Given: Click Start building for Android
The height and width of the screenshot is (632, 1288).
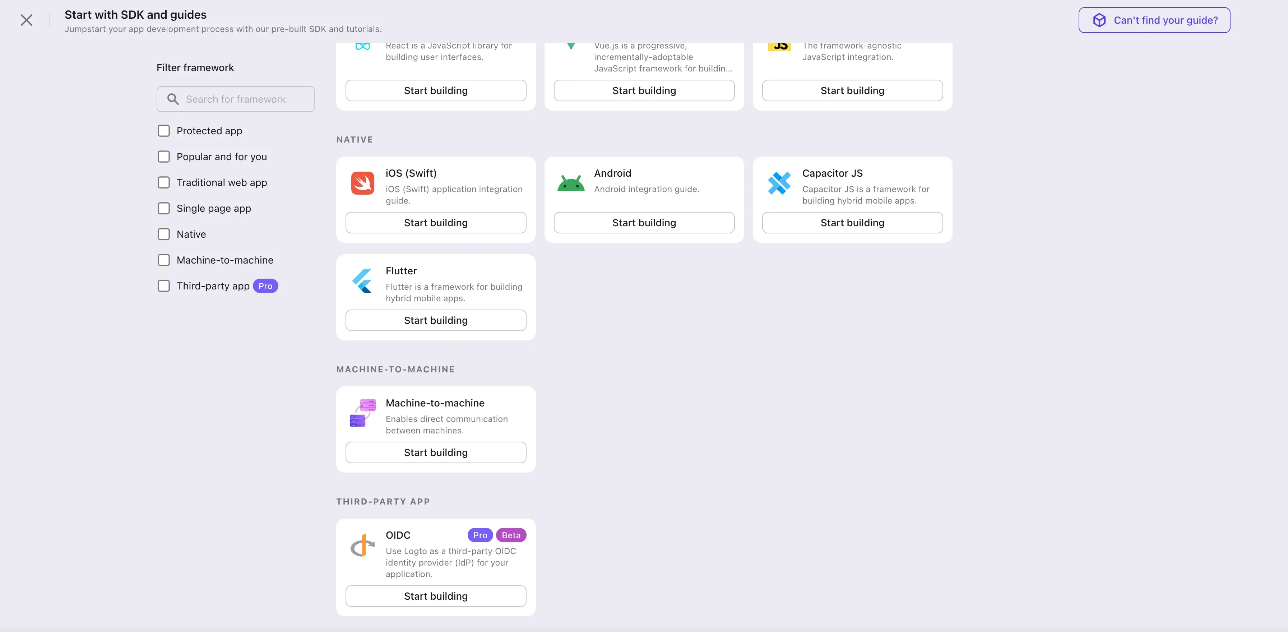Looking at the screenshot, I should point(644,222).
